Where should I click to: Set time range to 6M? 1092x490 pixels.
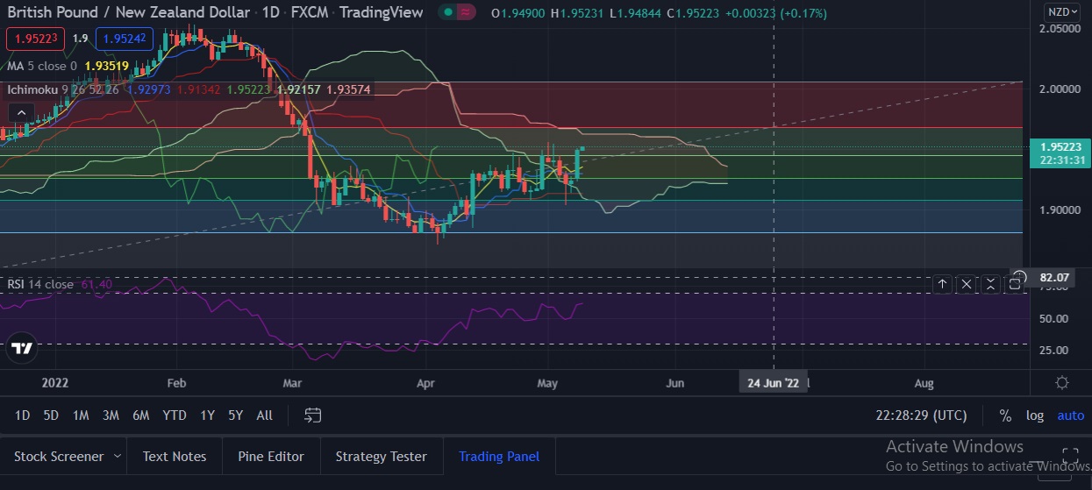[140, 415]
